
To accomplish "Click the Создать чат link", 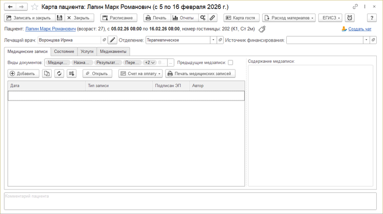I will pyautogui.click(x=360, y=29).
